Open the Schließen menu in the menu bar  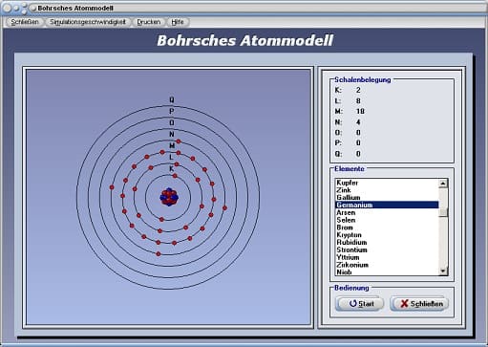click(x=25, y=22)
